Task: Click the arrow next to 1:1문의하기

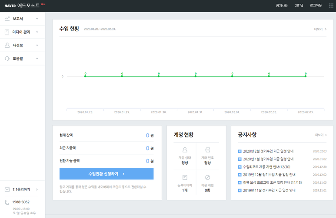Action: click(37, 189)
